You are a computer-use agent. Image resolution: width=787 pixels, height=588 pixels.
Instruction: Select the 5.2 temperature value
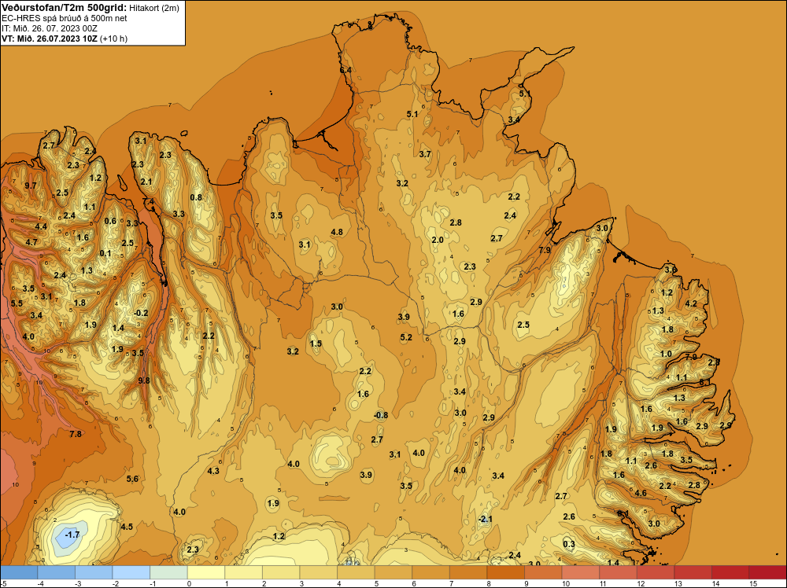tap(406, 337)
